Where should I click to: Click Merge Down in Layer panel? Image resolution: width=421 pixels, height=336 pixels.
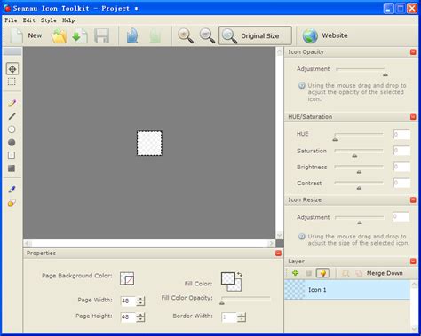(385, 273)
